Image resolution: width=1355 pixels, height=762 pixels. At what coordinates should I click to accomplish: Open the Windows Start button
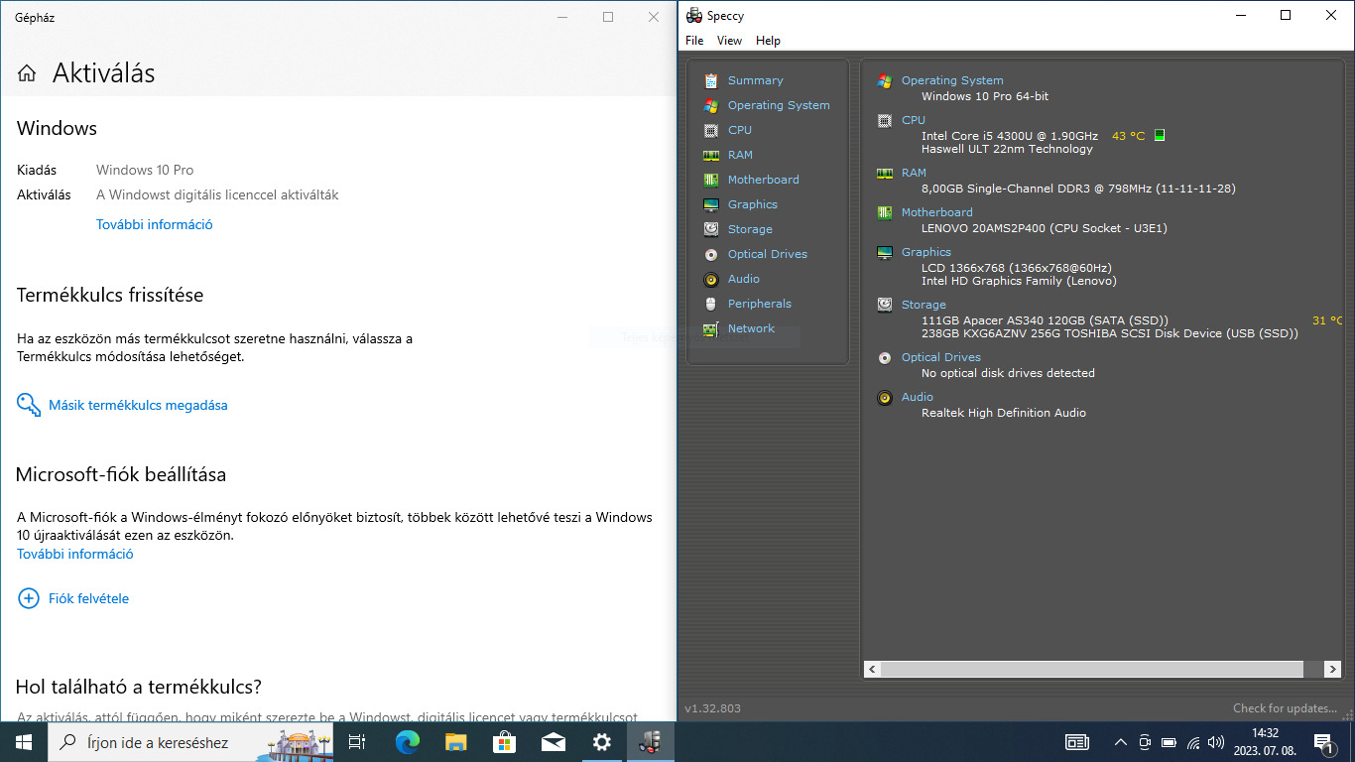24,741
